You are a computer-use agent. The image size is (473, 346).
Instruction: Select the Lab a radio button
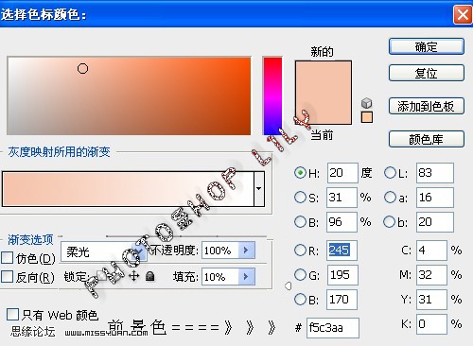(x=390, y=198)
